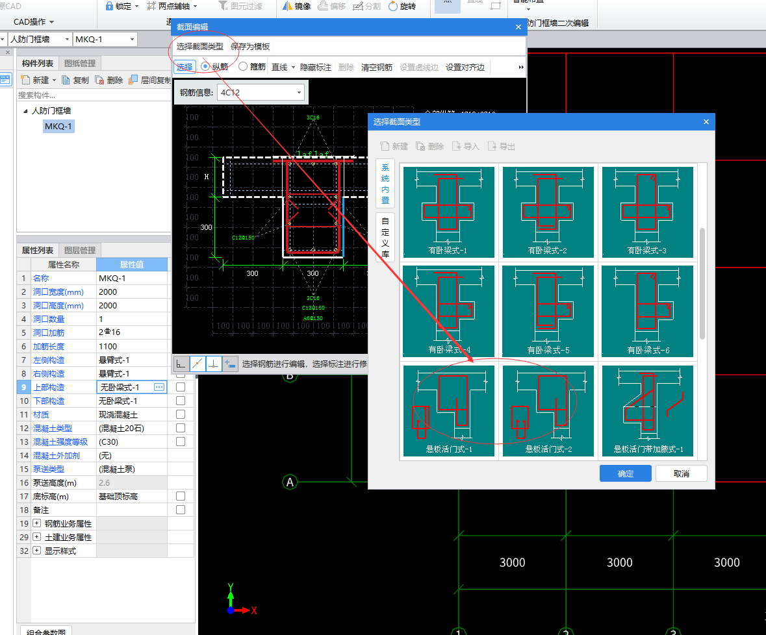Open the MKQ-1 component dropdown

click(x=132, y=39)
